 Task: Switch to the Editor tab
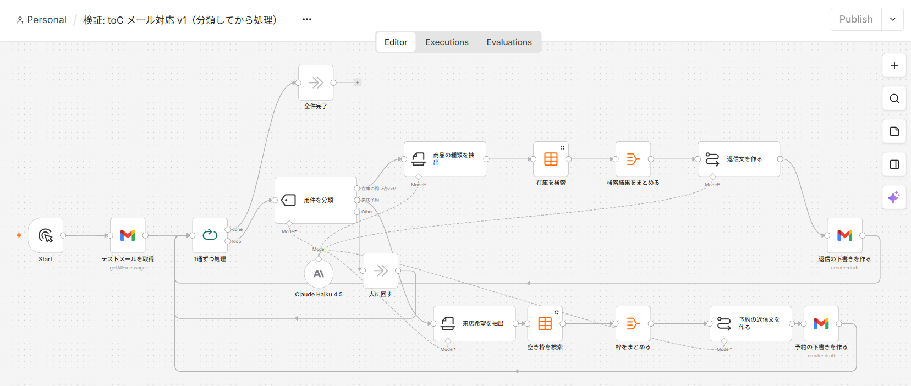click(x=396, y=42)
